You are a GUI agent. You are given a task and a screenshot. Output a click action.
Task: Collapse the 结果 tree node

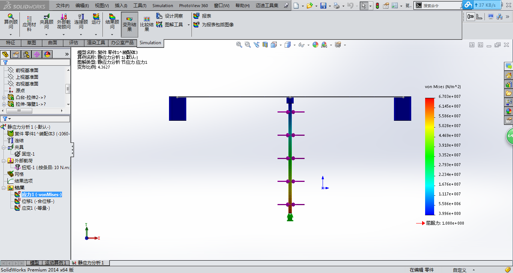point(3,188)
